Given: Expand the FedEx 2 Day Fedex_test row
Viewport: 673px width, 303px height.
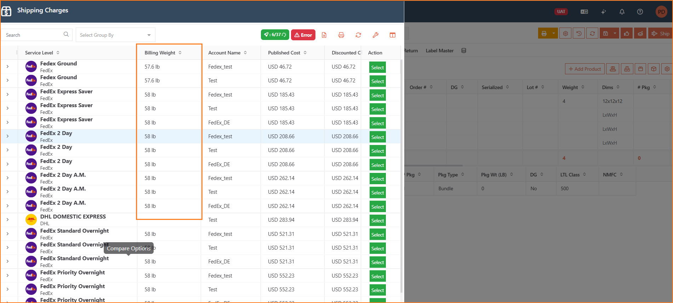Looking at the screenshot, I should click(x=7, y=136).
